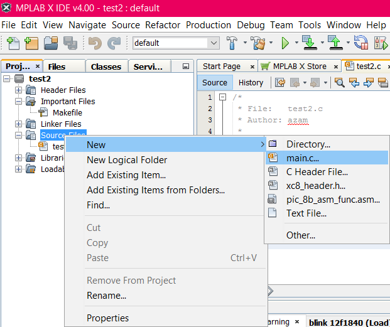The image size is (390, 327).
Task: Open the Debug menu
Action: [x=251, y=25]
